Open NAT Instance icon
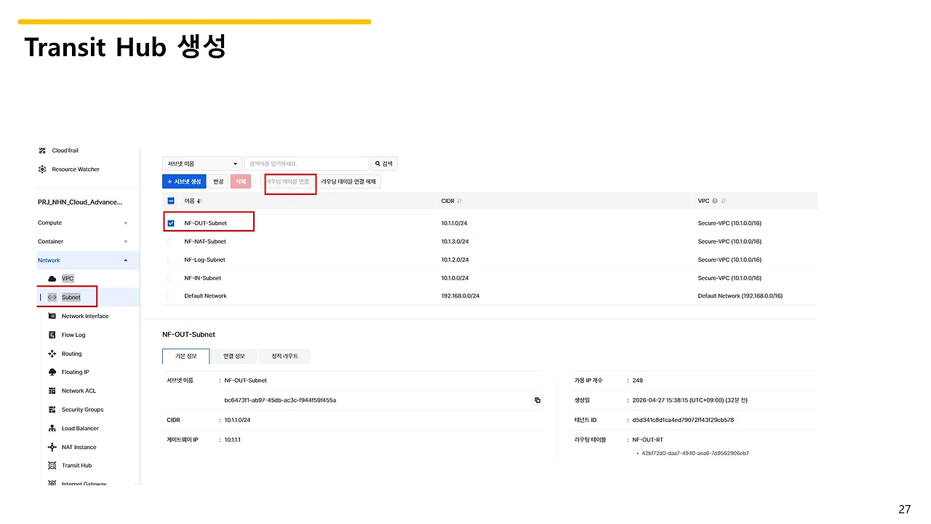The height and width of the screenshot is (524, 931). click(52, 447)
